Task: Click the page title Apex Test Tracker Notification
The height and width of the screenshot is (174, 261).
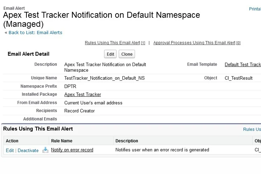Action: click(102, 19)
